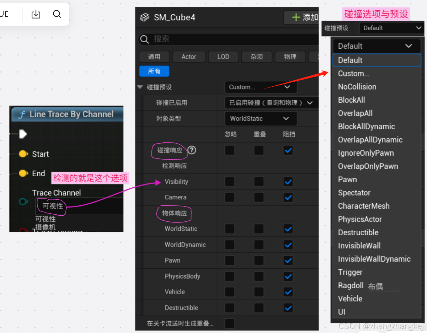
Task: Toggle 阻挡 checkbox for Destructible
Action: pyautogui.click(x=288, y=308)
